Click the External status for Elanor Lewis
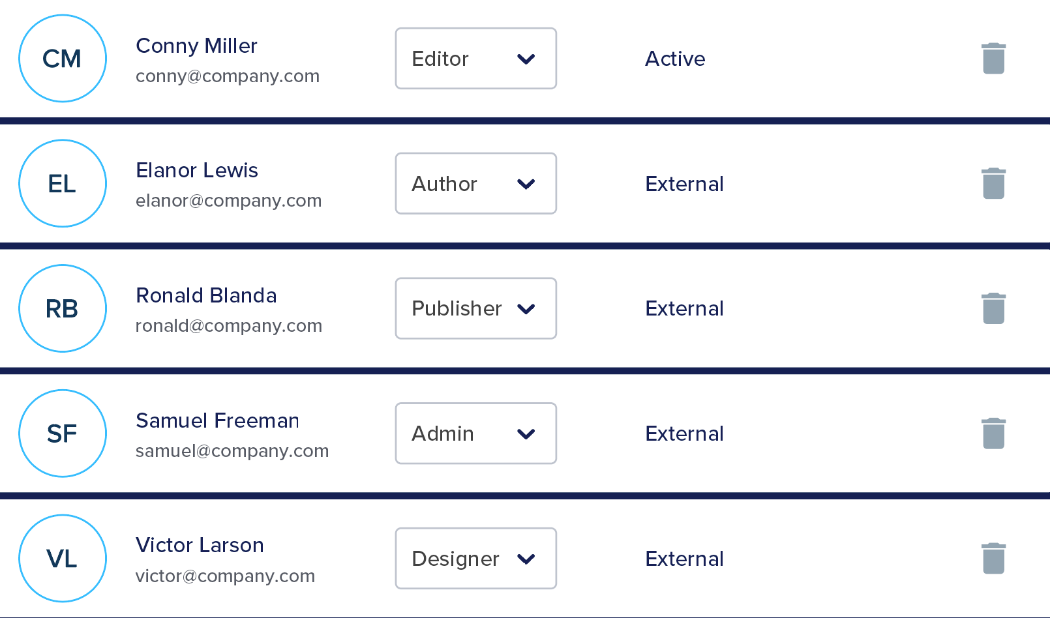The height and width of the screenshot is (618, 1050). coord(684,184)
